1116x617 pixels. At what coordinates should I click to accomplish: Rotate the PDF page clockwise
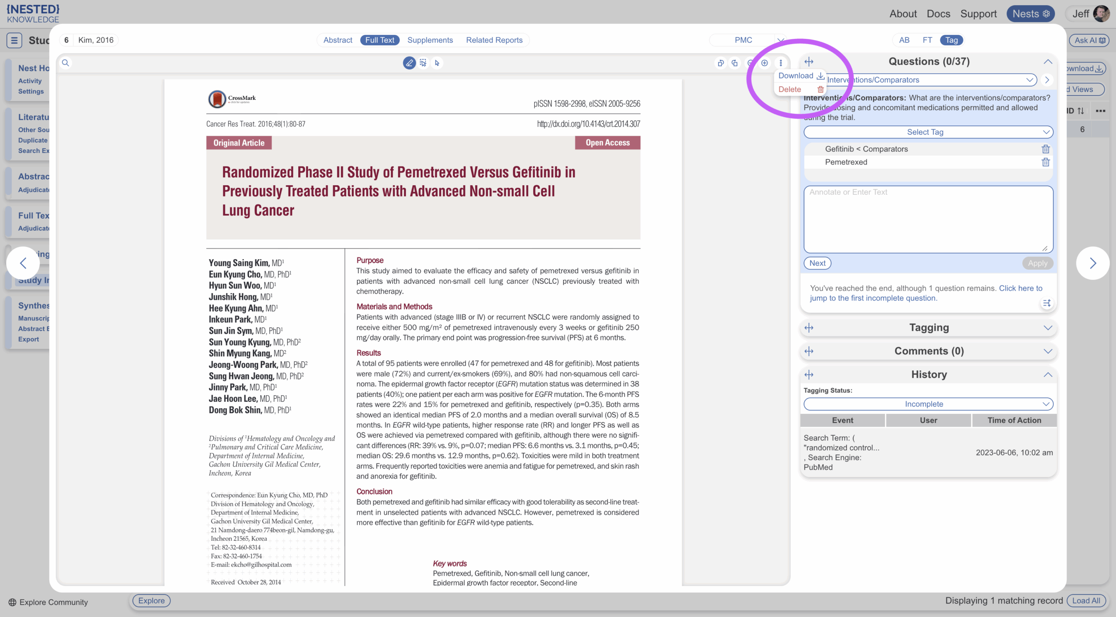pos(735,63)
